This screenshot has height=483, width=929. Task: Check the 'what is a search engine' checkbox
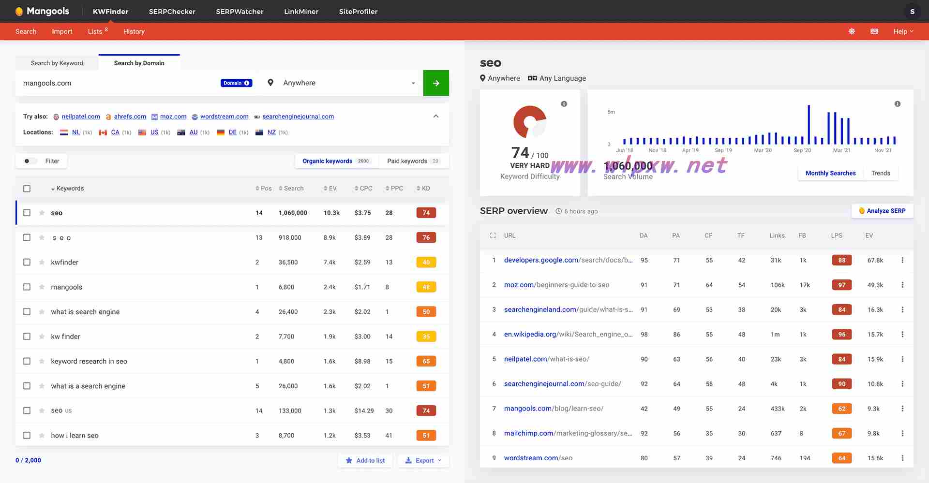[27, 386]
